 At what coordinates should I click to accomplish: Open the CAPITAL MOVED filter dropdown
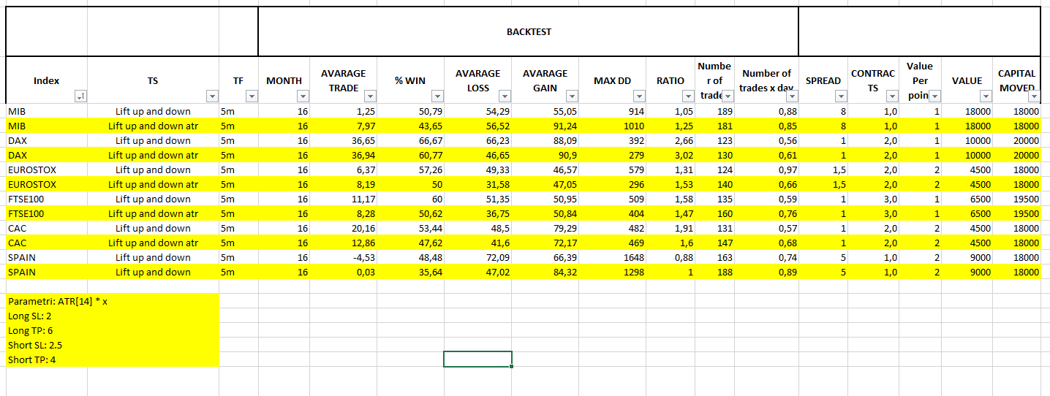coord(1033,96)
